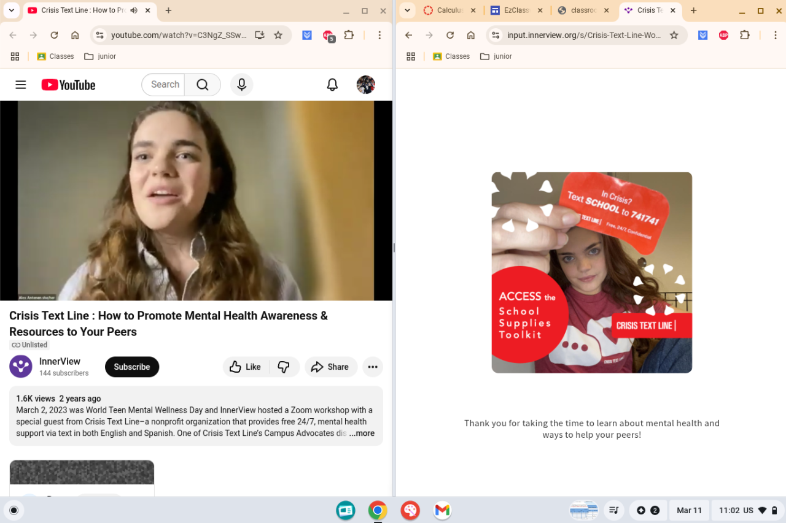This screenshot has width=786, height=523.
Task: Start voice search with the microphone
Action: click(242, 85)
